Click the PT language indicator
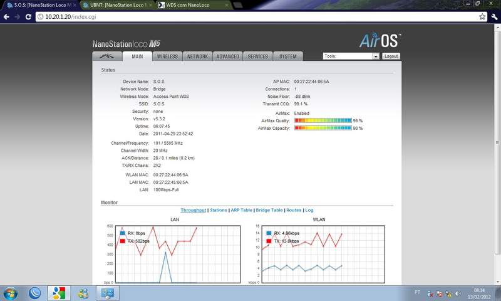 [x=417, y=292]
